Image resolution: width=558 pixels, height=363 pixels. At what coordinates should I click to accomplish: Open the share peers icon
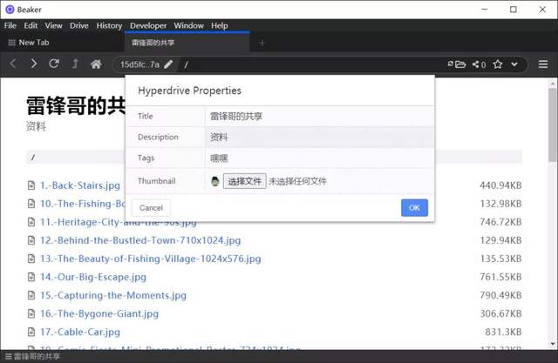point(479,64)
